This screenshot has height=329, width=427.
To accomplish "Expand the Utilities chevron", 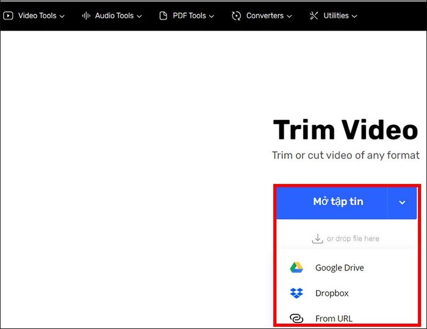I will 354,16.
